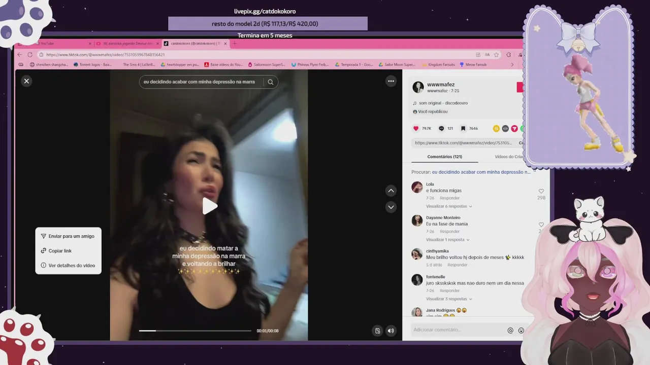Image resolution: width=650 pixels, height=365 pixels.
Task: Open 'Baixe vídeos do You...' bookmark
Action: 224,64
